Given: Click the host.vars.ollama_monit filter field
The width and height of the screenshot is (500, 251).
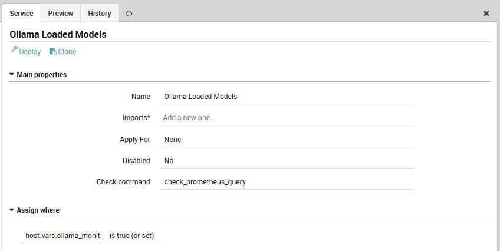Looking at the screenshot, I should 63,236.
